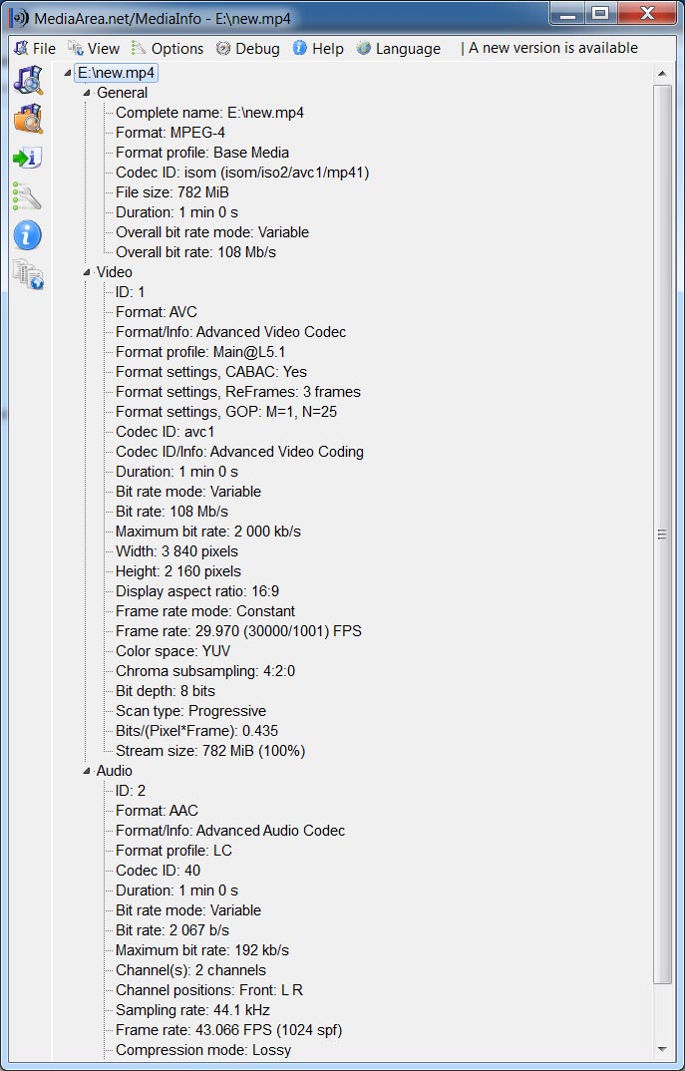Select 'Codec ID: isom' row
The height and width of the screenshot is (1071, 685).
(x=242, y=173)
